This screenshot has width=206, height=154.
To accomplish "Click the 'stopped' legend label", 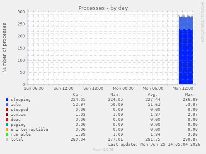I will 19,110.
